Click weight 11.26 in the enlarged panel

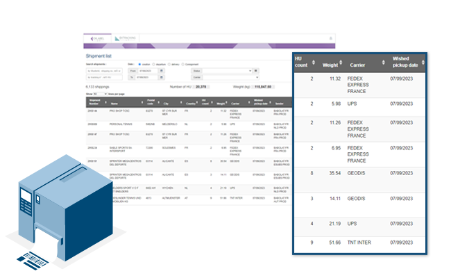pos(335,123)
